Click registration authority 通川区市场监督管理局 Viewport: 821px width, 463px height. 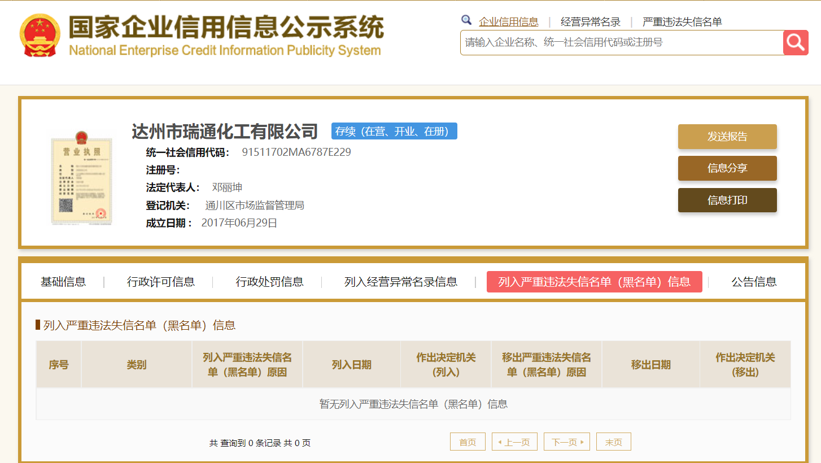point(255,205)
